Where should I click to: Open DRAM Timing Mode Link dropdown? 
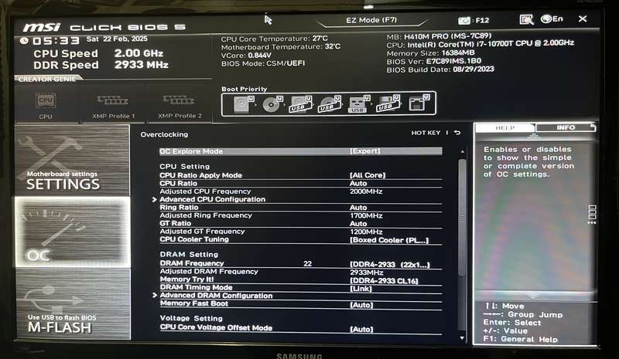[361, 289]
